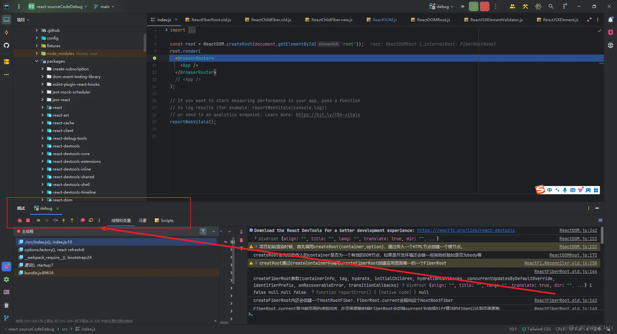The height and width of the screenshot is (334, 617).
Task: Open the Project tool window icon
Action: point(6,20)
